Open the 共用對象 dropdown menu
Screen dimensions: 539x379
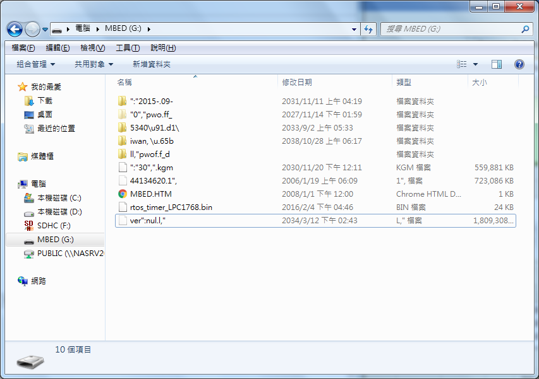pos(94,64)
